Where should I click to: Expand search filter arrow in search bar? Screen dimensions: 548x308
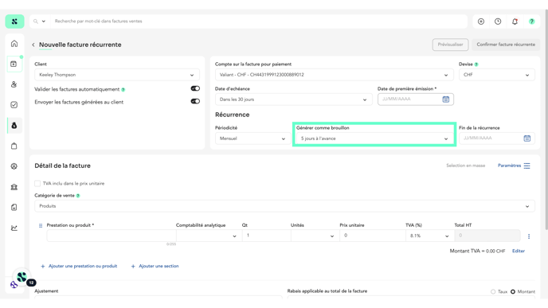44,21
